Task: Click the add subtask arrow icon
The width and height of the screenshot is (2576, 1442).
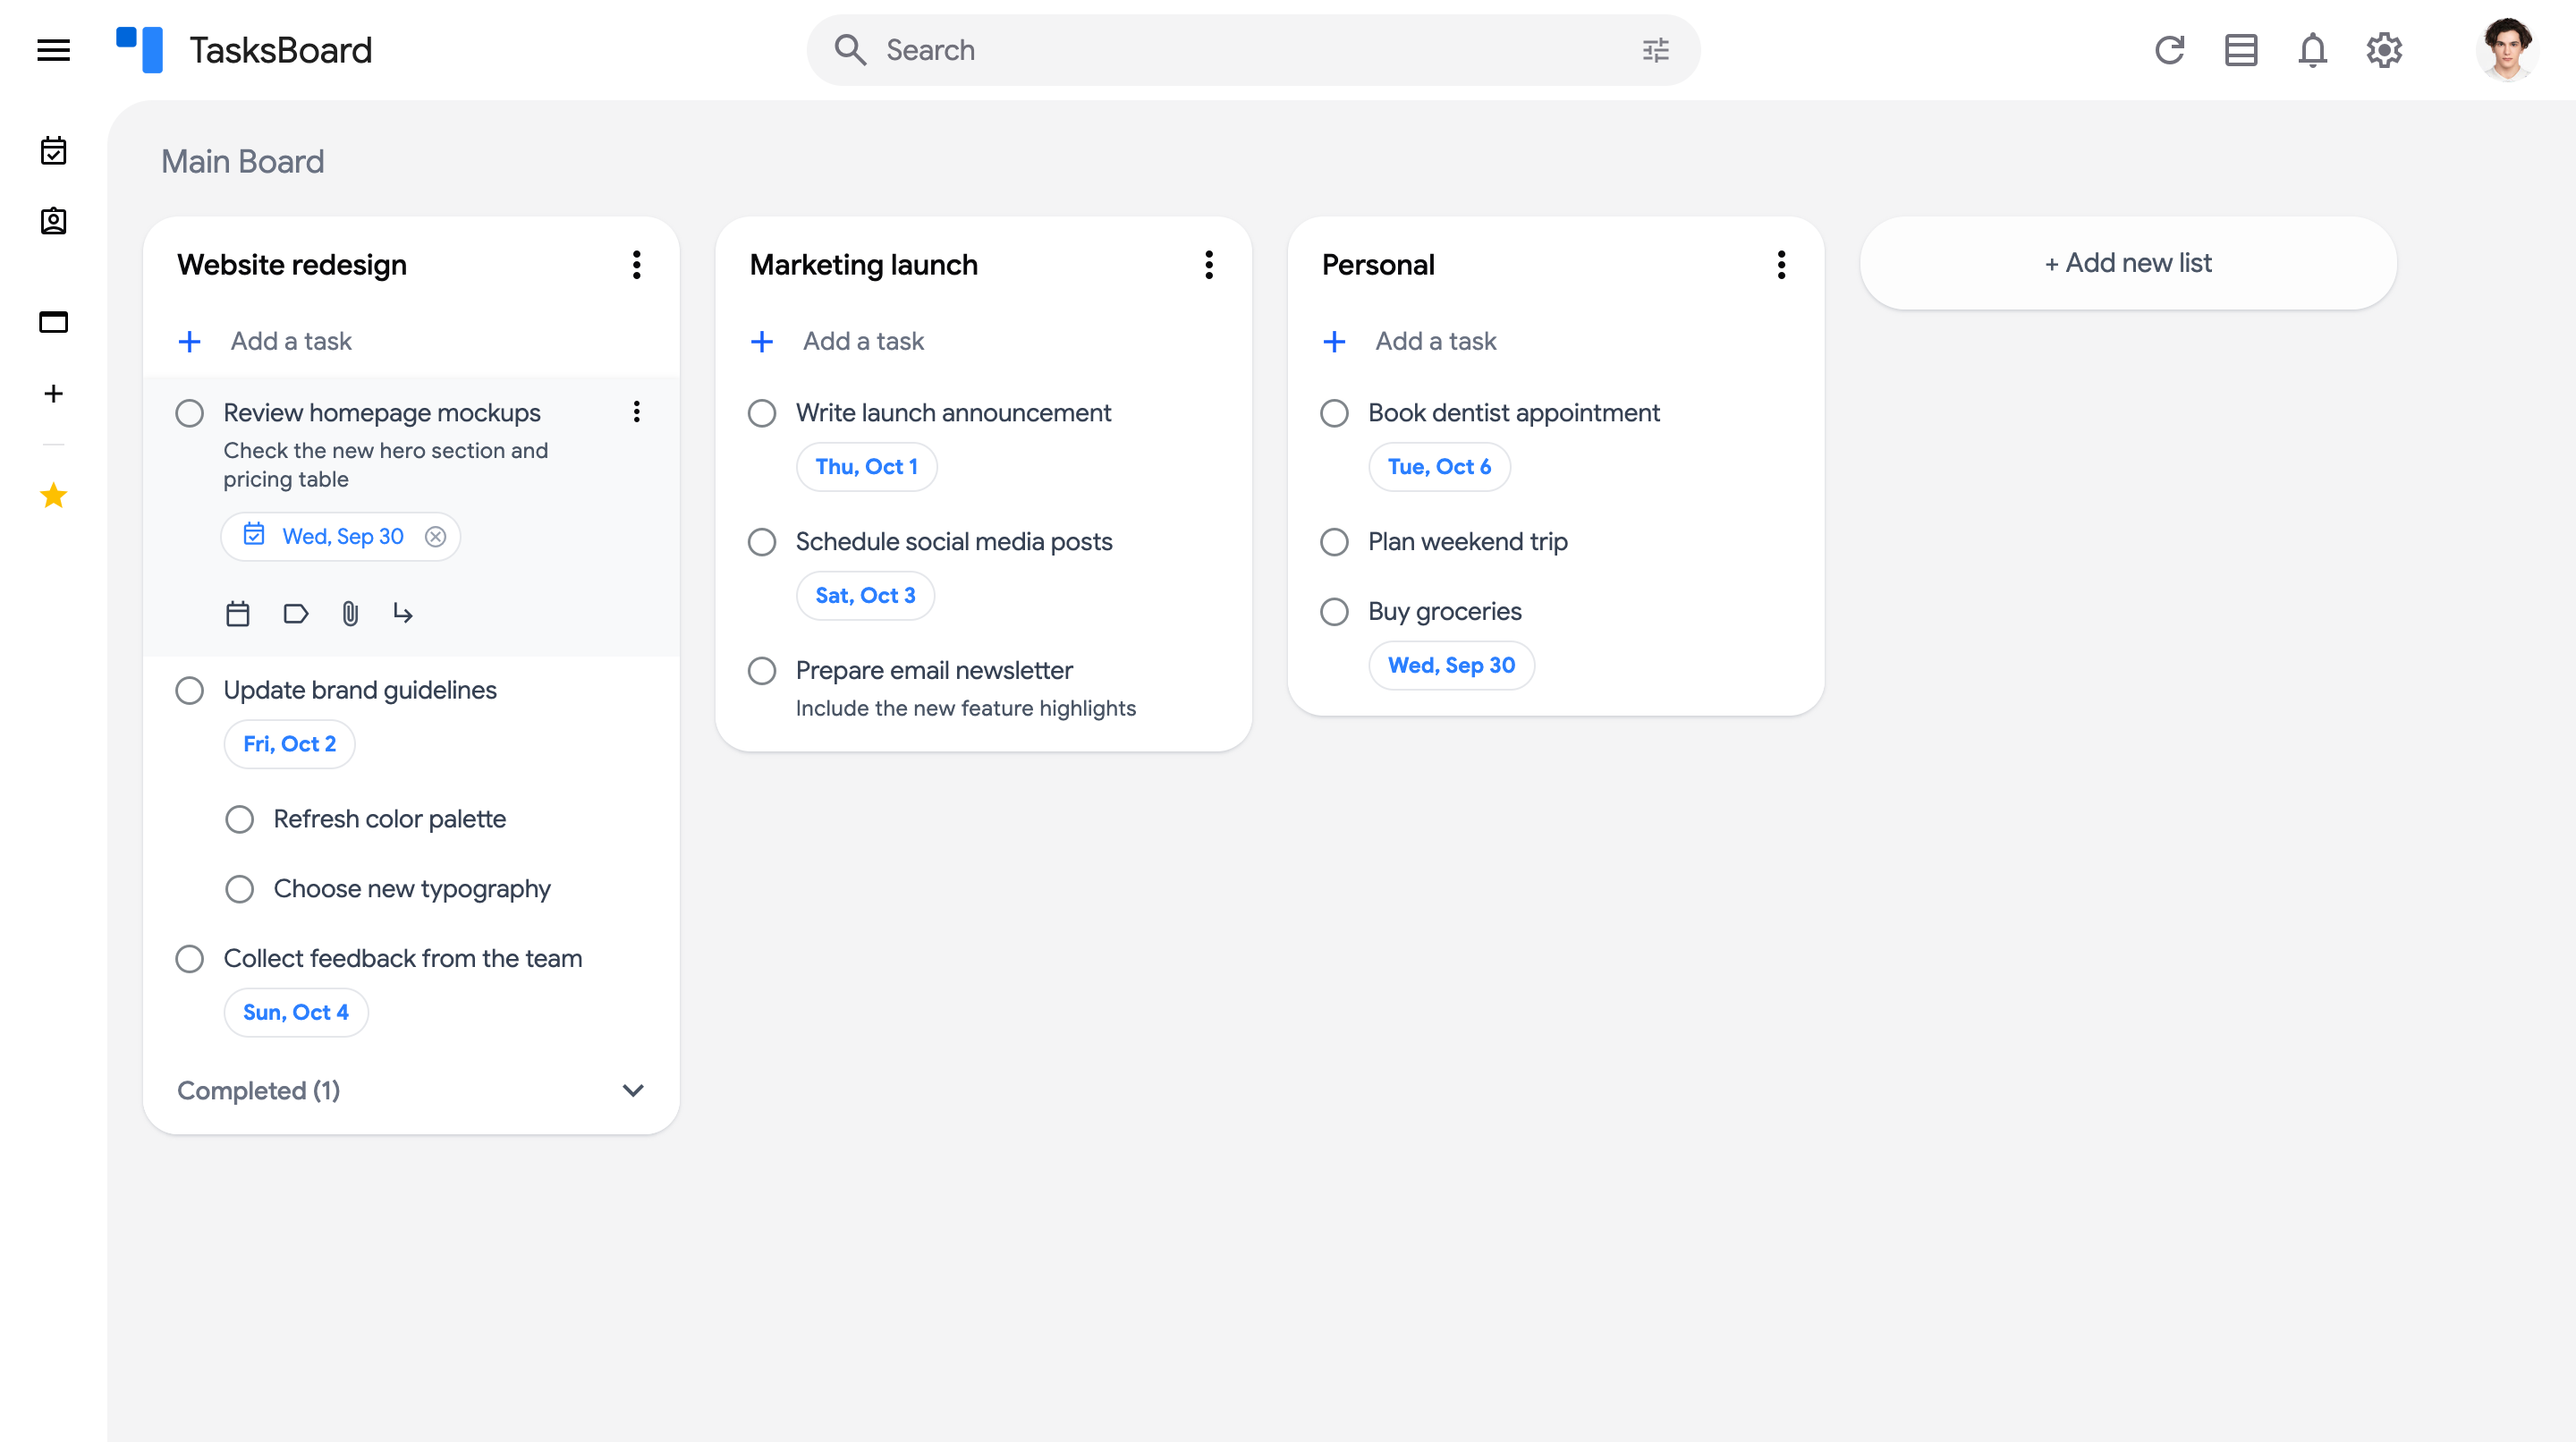Action: (x=403, y=613)
